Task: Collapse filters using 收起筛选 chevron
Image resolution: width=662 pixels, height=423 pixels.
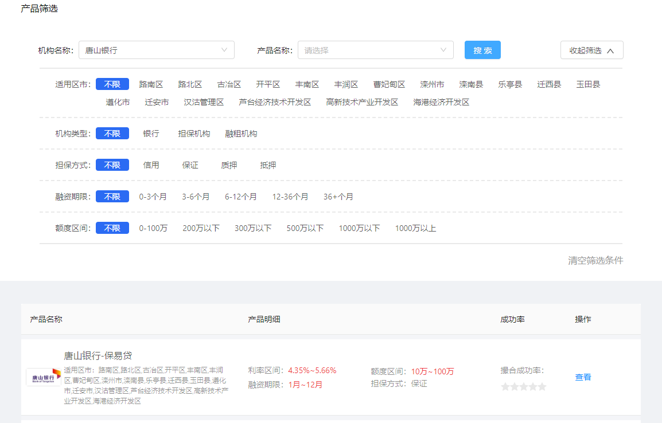Action: [591, 50]
